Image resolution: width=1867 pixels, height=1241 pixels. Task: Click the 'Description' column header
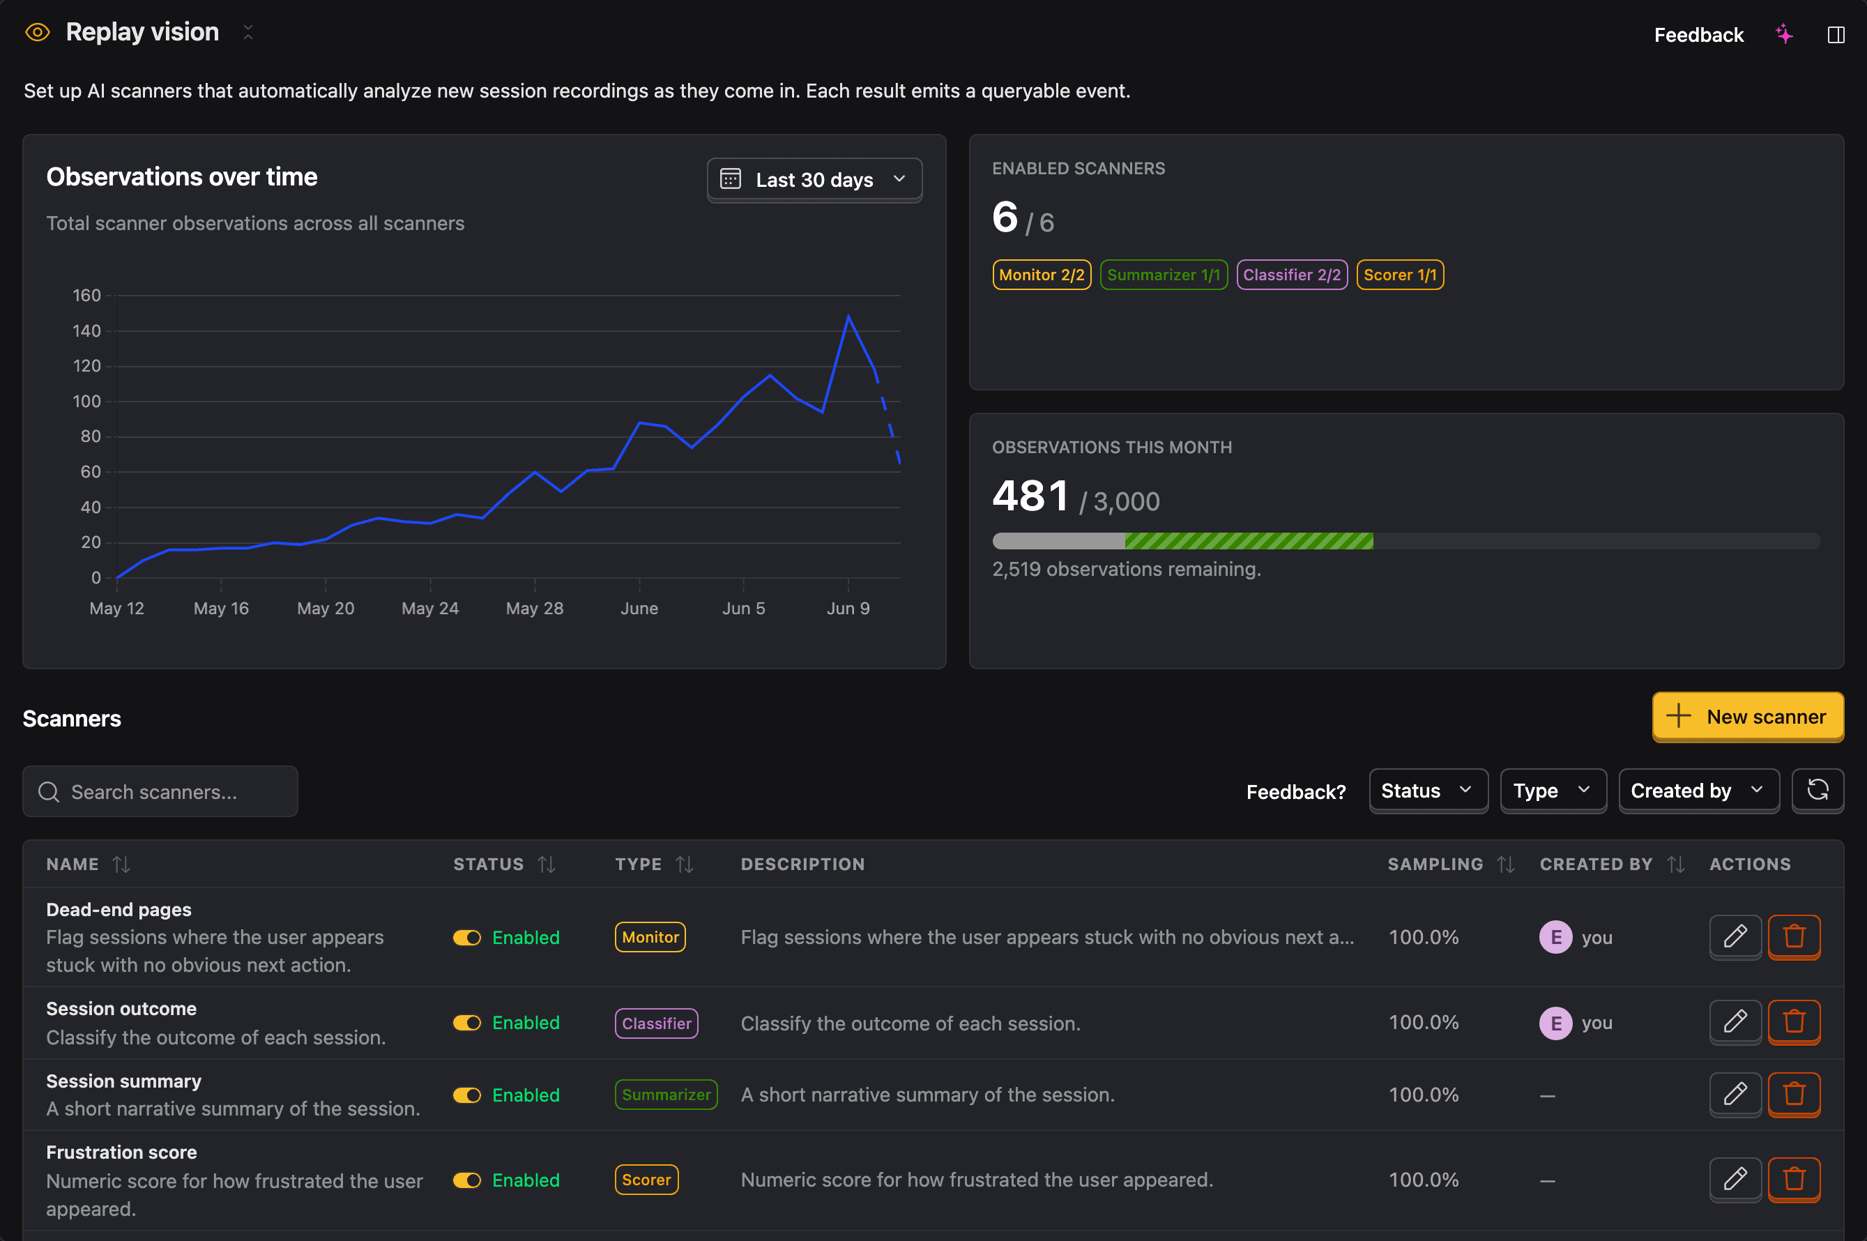[802, 865]
